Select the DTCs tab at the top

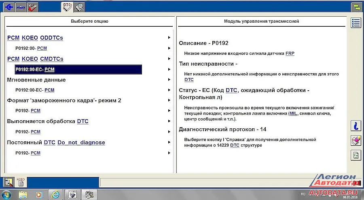click(x=68, y=7)
